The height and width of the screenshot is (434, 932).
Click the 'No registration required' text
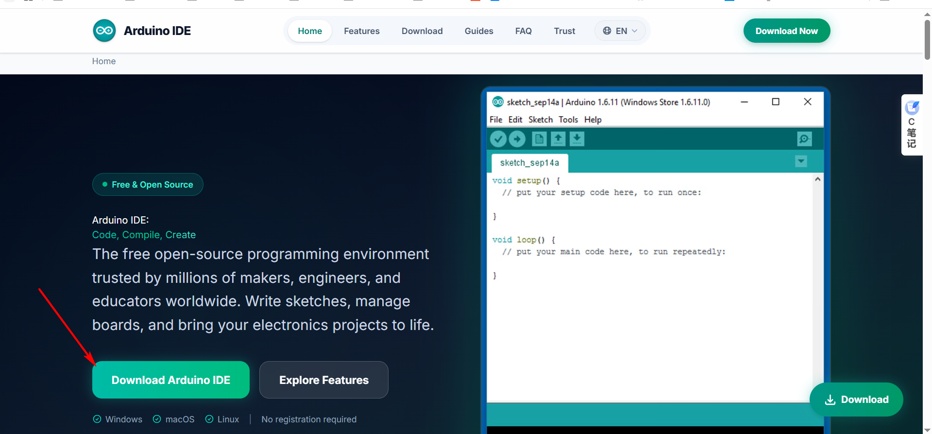tap(309, 419)
